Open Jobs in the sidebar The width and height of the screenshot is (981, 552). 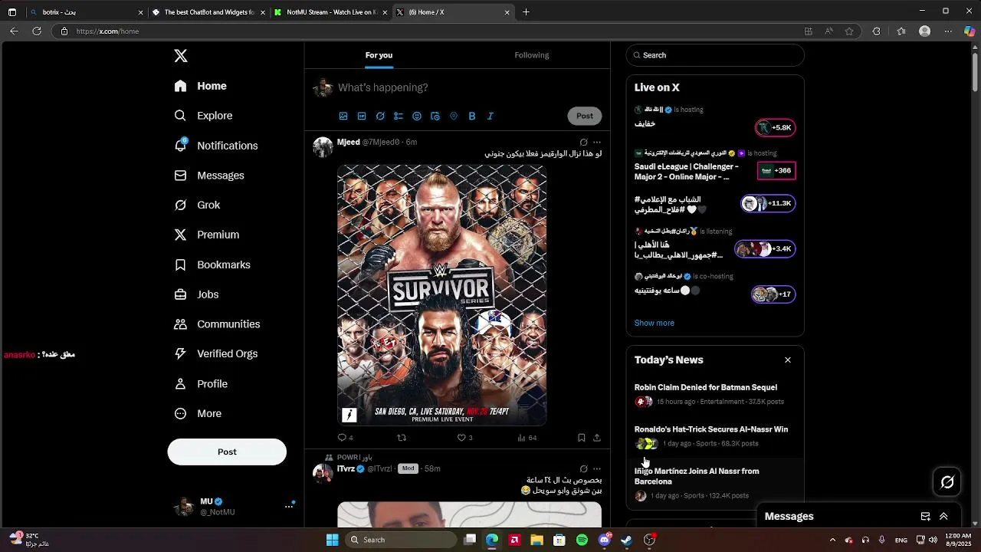(x=196, y=294)
